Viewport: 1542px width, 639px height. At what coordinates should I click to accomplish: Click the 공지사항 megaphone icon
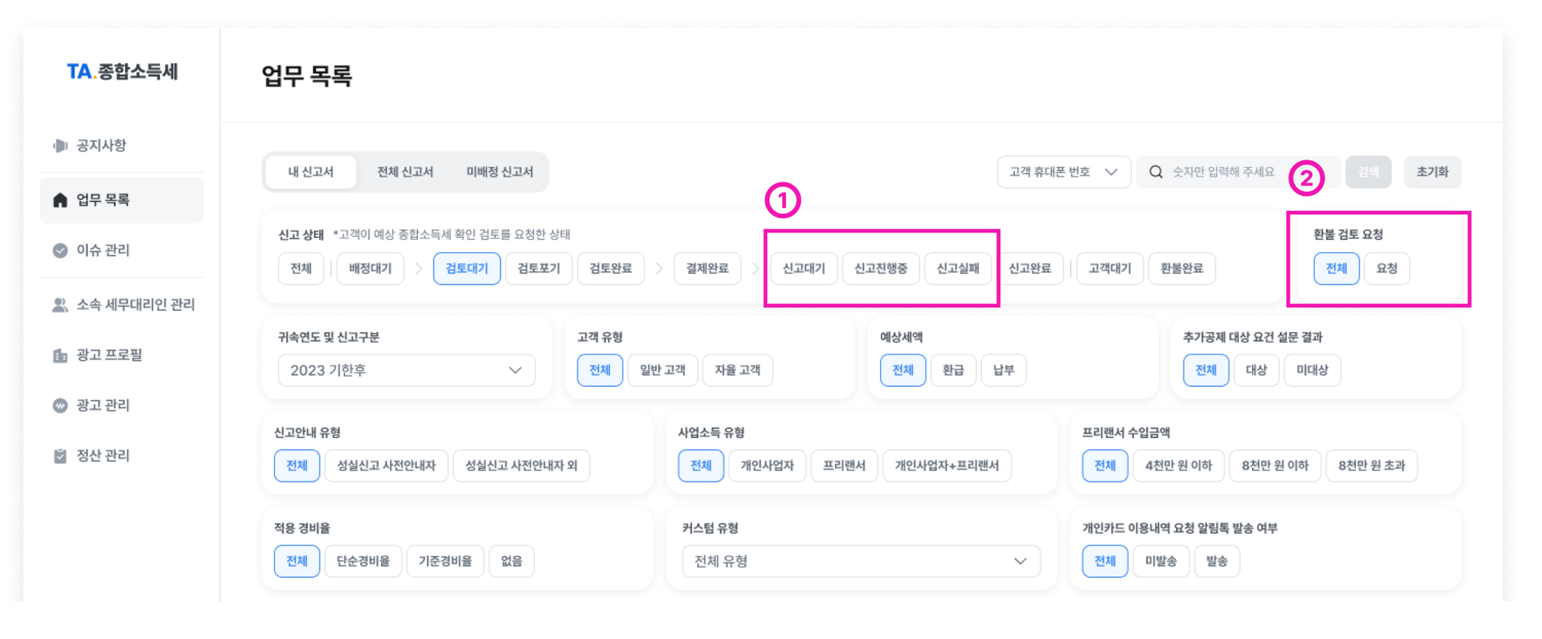(x=60, y=145)
